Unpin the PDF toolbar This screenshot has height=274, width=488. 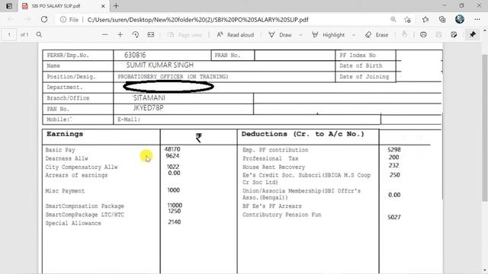[473, 34]
